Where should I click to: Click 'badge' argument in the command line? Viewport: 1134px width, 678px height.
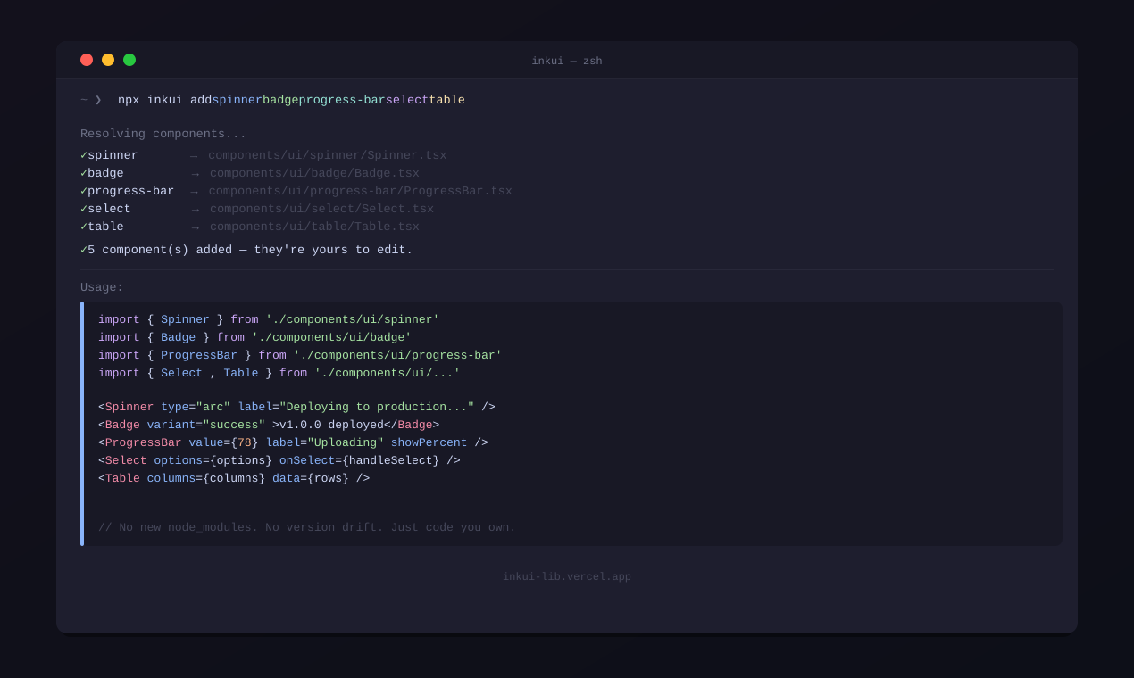(x=280, y=101)
